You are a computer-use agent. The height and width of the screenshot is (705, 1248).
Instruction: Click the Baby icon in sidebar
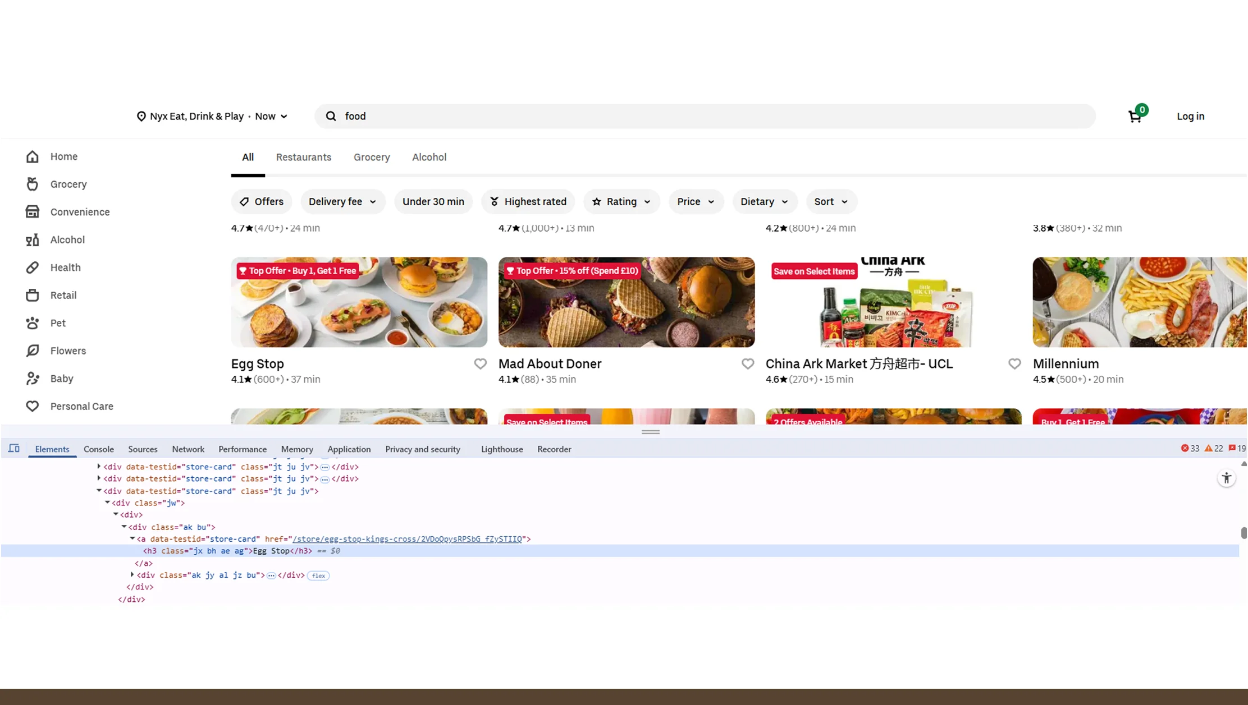pos(33,379)
